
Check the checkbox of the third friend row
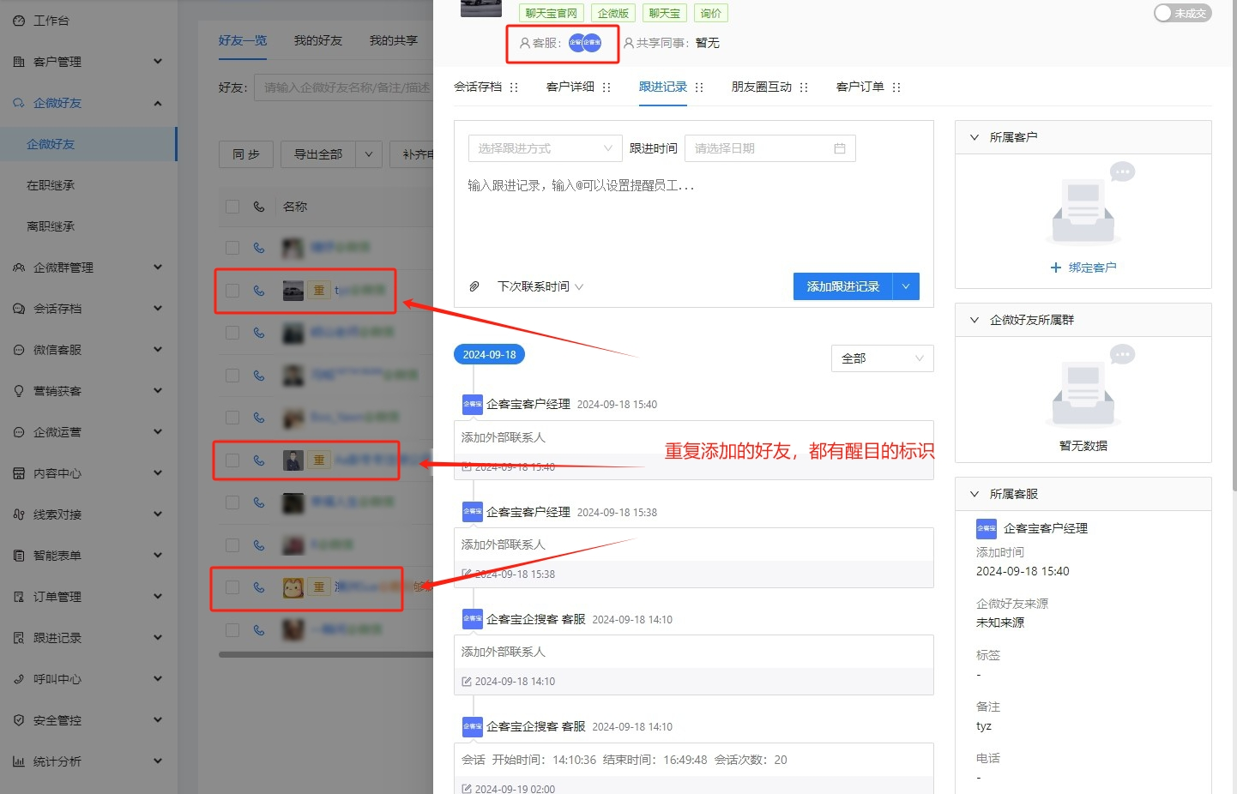pos(232,333)
